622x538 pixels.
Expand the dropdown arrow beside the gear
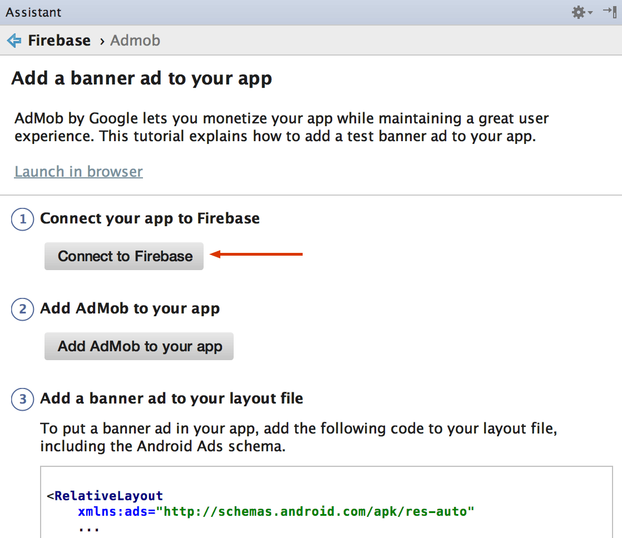(590, 13)
